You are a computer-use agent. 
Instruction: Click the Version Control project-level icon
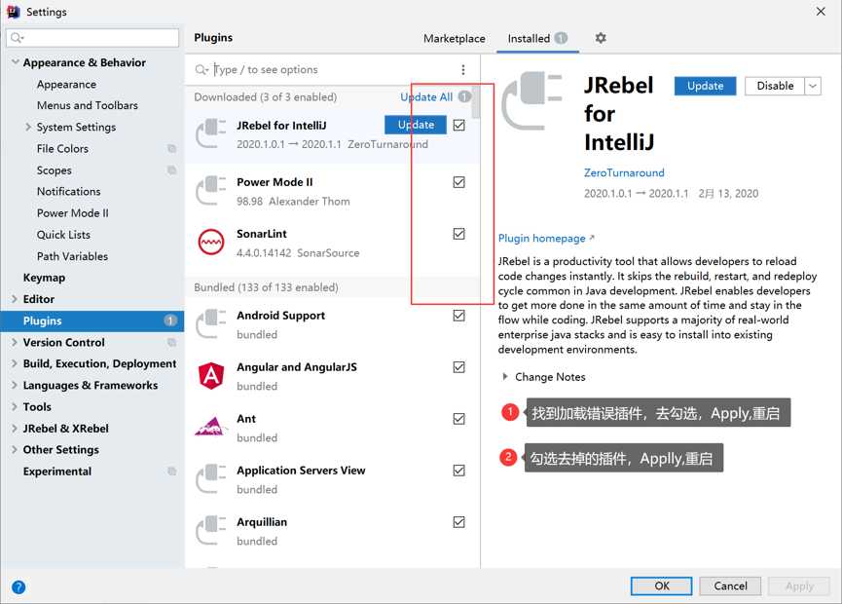pos(172,342)
